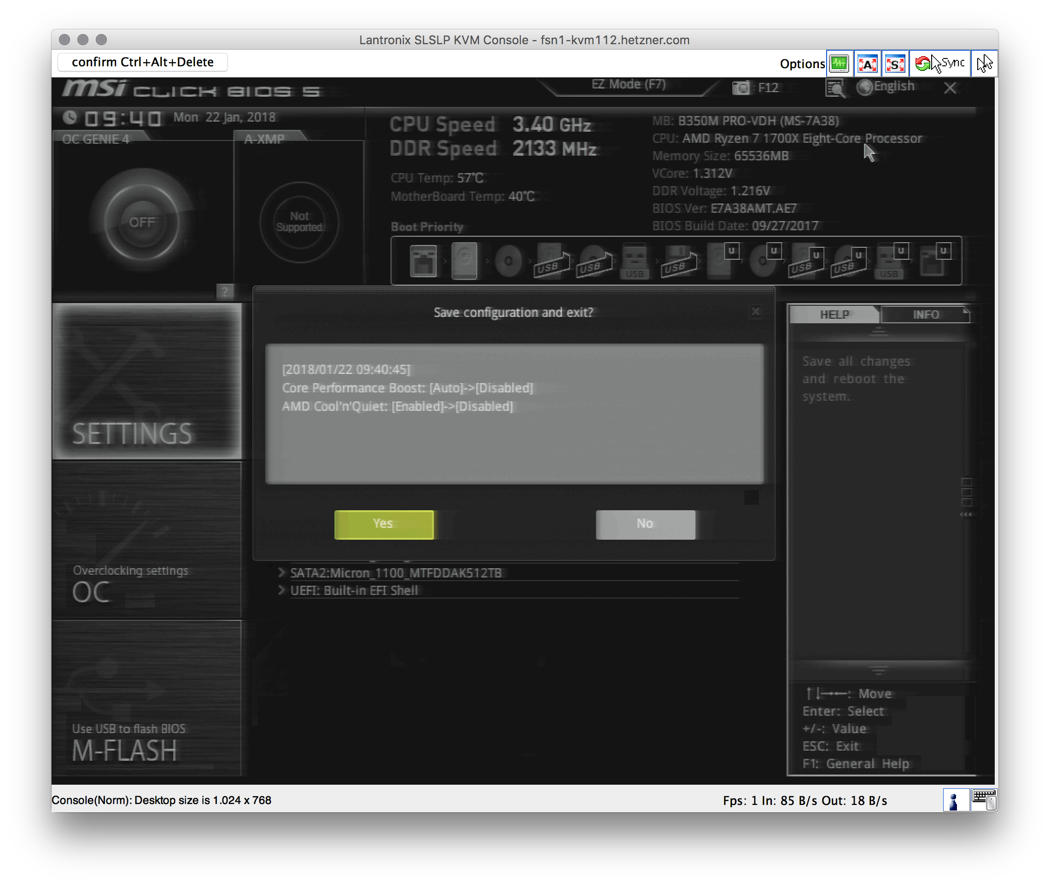Click the BIOS clock showing 09:40
Screen dimensions: 1050x886
click(x=122, y=118)
